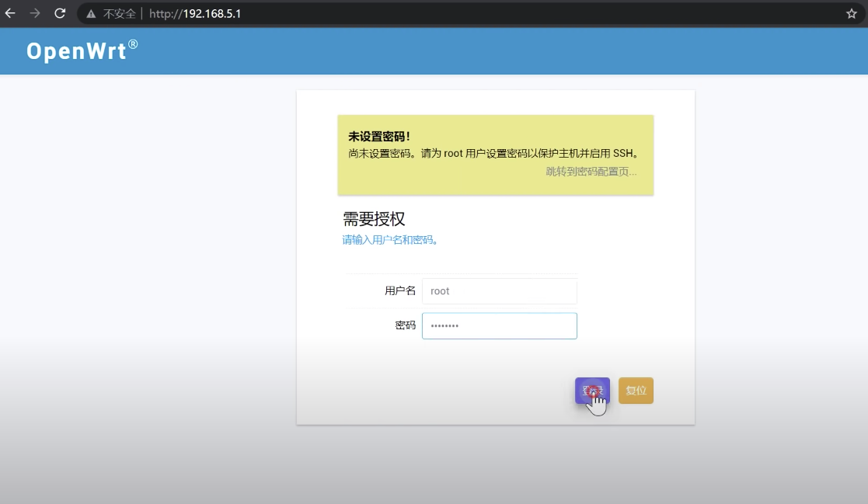This screenshot has width=868, height=504.
Task: Click the 用户名 field label
Action: [400, 291]
